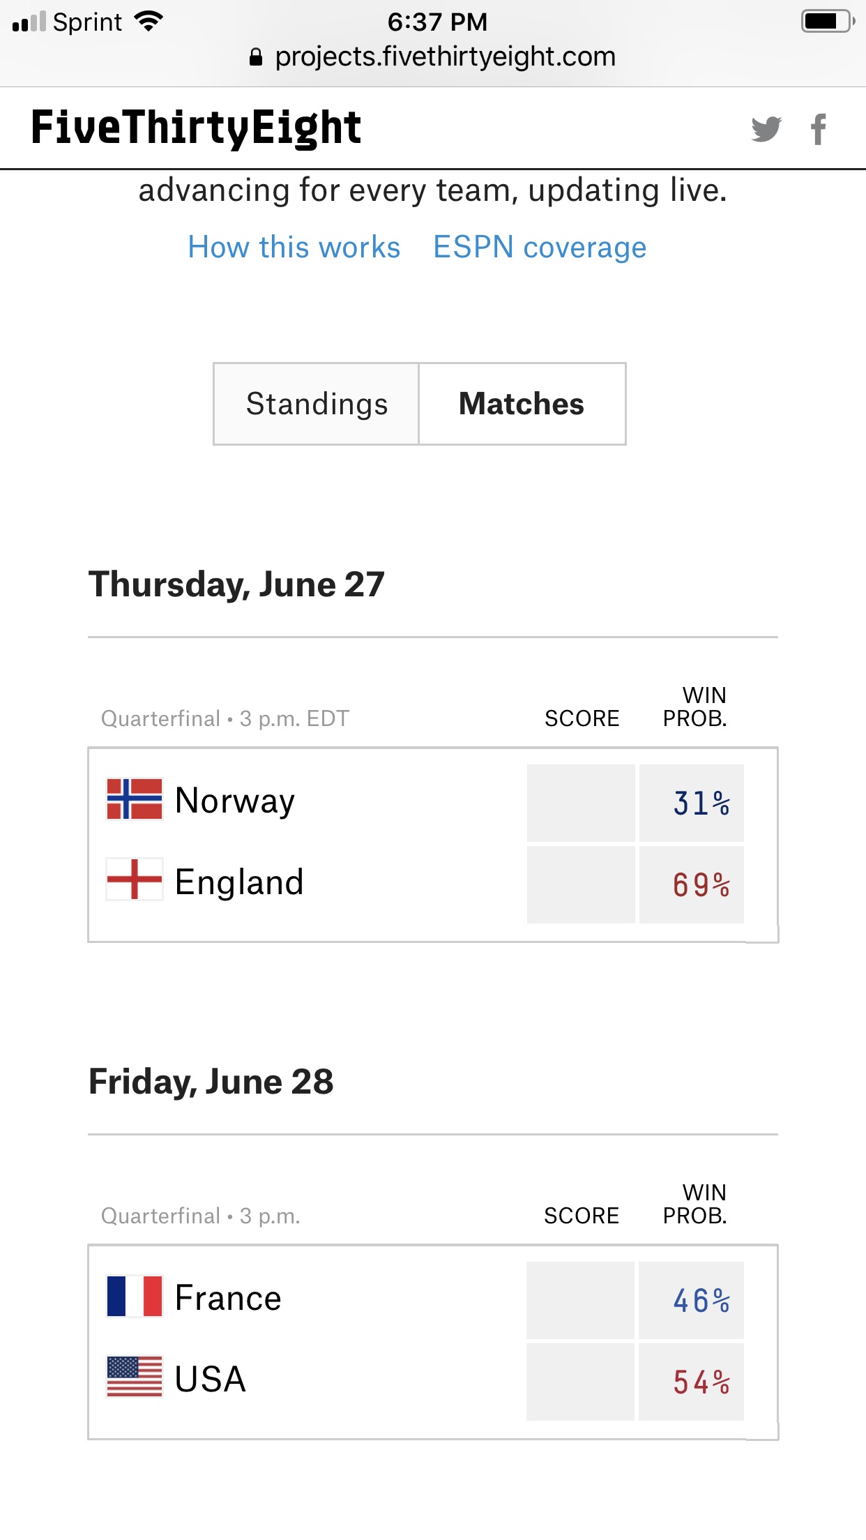Screen dimensions: 866x1540
Task: Tap England's 69% win probability cell
Action: pos(692,885)
